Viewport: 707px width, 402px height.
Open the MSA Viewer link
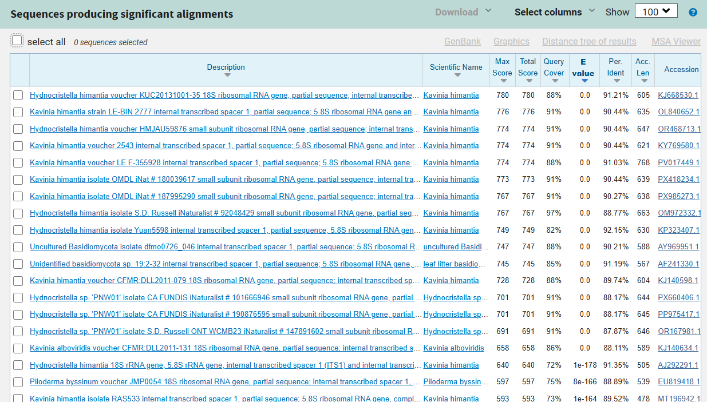point(676,41)
